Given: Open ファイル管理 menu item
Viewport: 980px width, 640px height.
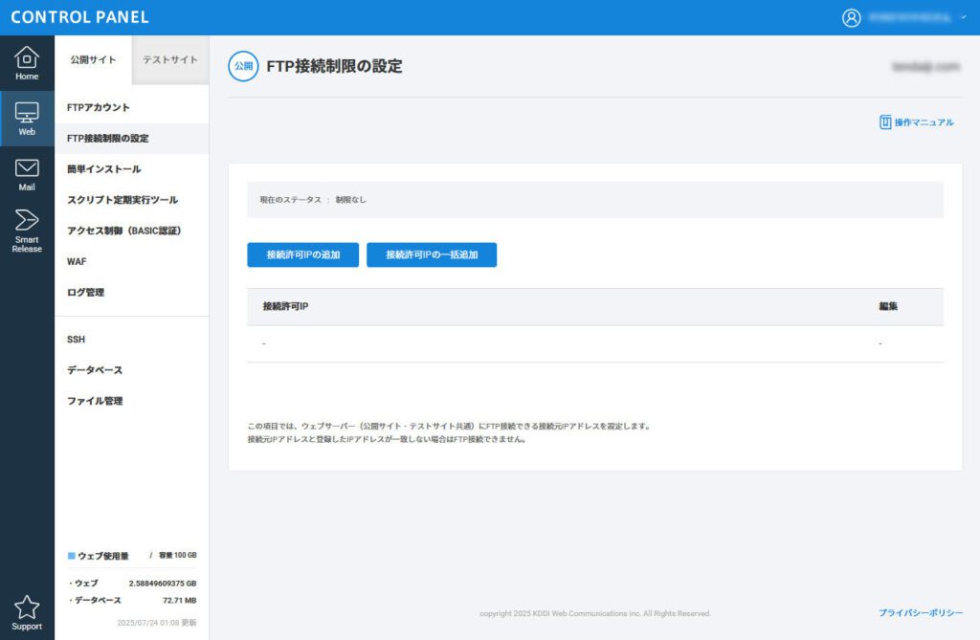Looking at the screenshot, I should tap(132, 401).
